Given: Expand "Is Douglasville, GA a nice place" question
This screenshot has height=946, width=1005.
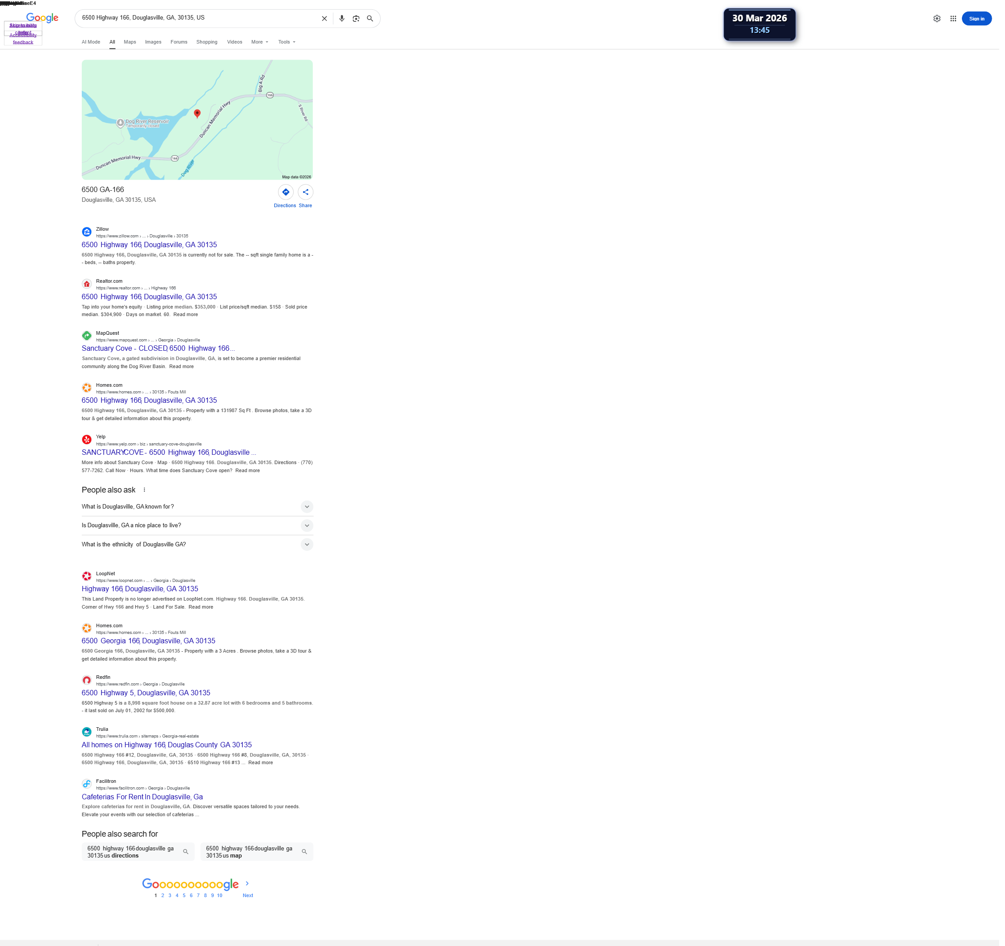Looking at the screenshot, I should point(307,525).
